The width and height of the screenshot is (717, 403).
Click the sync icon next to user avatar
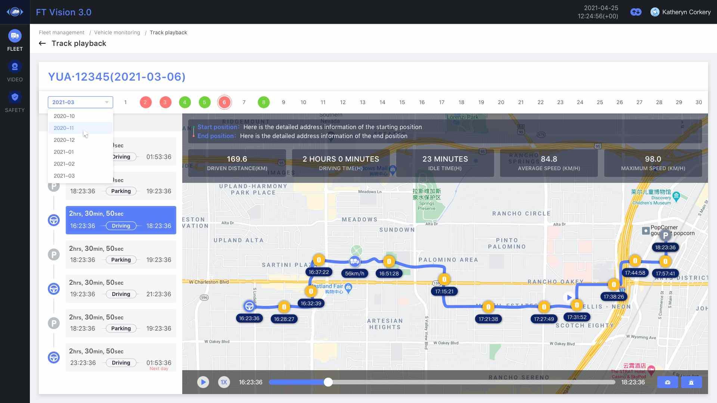(x=636, y=12)
